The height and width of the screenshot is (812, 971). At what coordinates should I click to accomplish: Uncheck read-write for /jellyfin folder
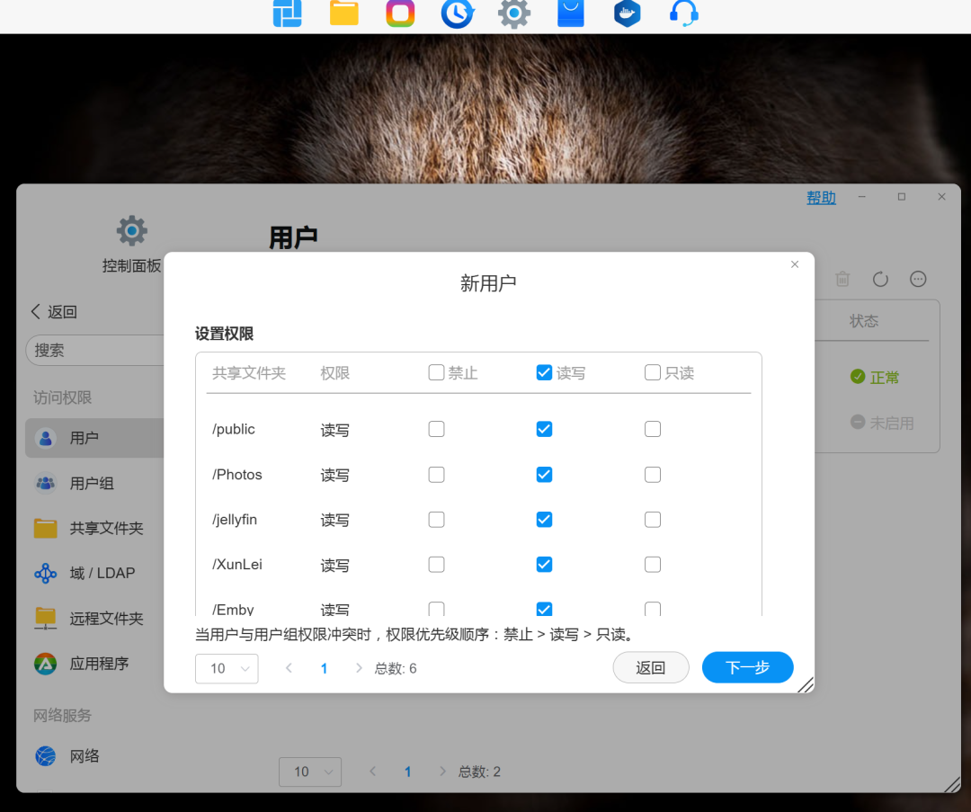pos(544,520)
